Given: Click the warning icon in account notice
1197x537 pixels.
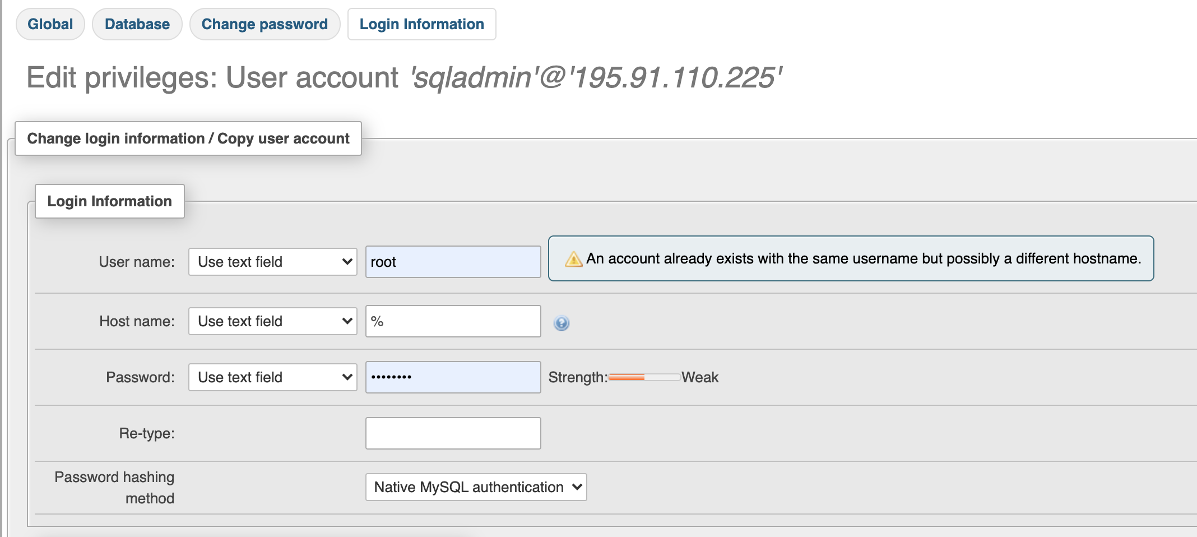Looking at the screenshot, I should click(x=573, y=259).
